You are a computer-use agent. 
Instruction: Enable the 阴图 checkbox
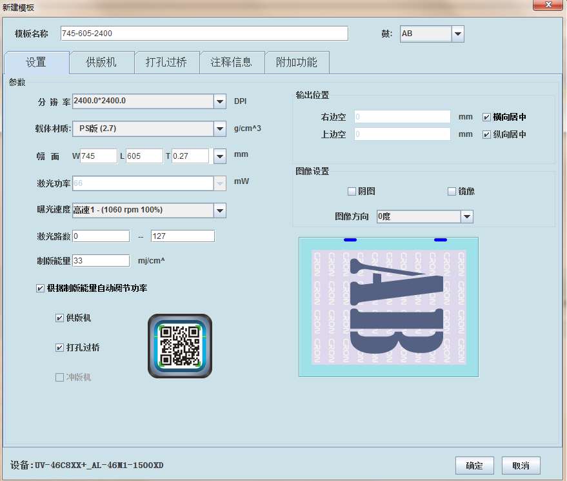coord(352,191)
